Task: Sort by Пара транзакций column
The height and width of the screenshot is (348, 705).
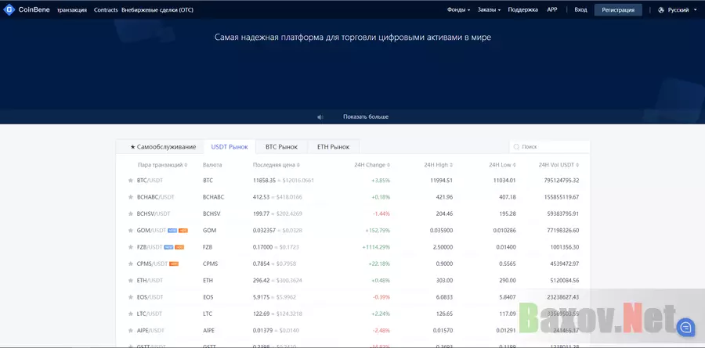Action: click(162, 165)
